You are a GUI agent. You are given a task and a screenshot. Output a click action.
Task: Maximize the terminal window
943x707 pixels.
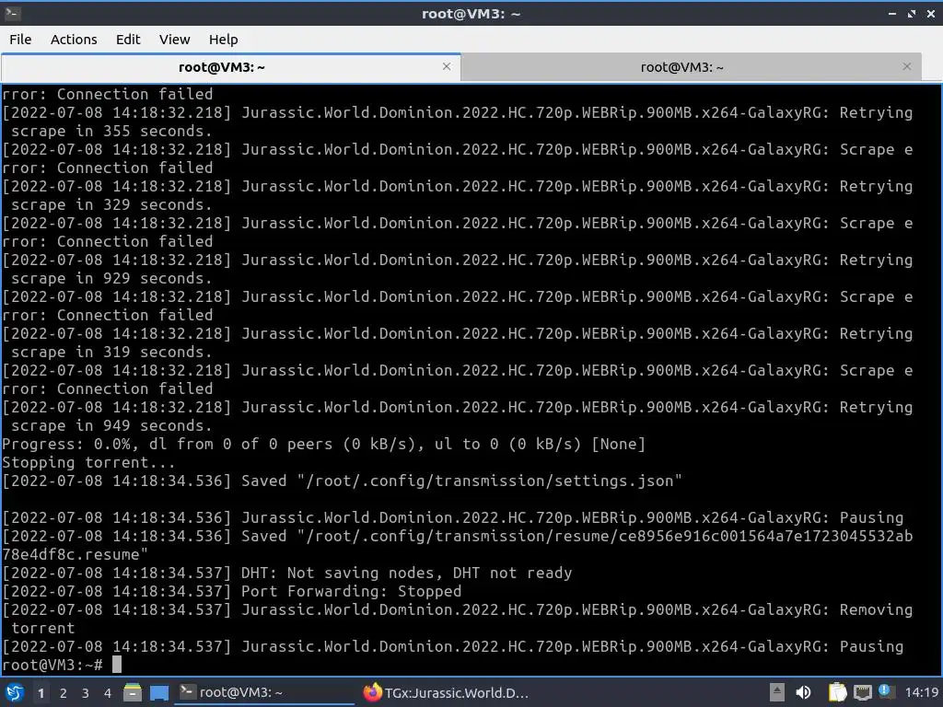(912, 13)
